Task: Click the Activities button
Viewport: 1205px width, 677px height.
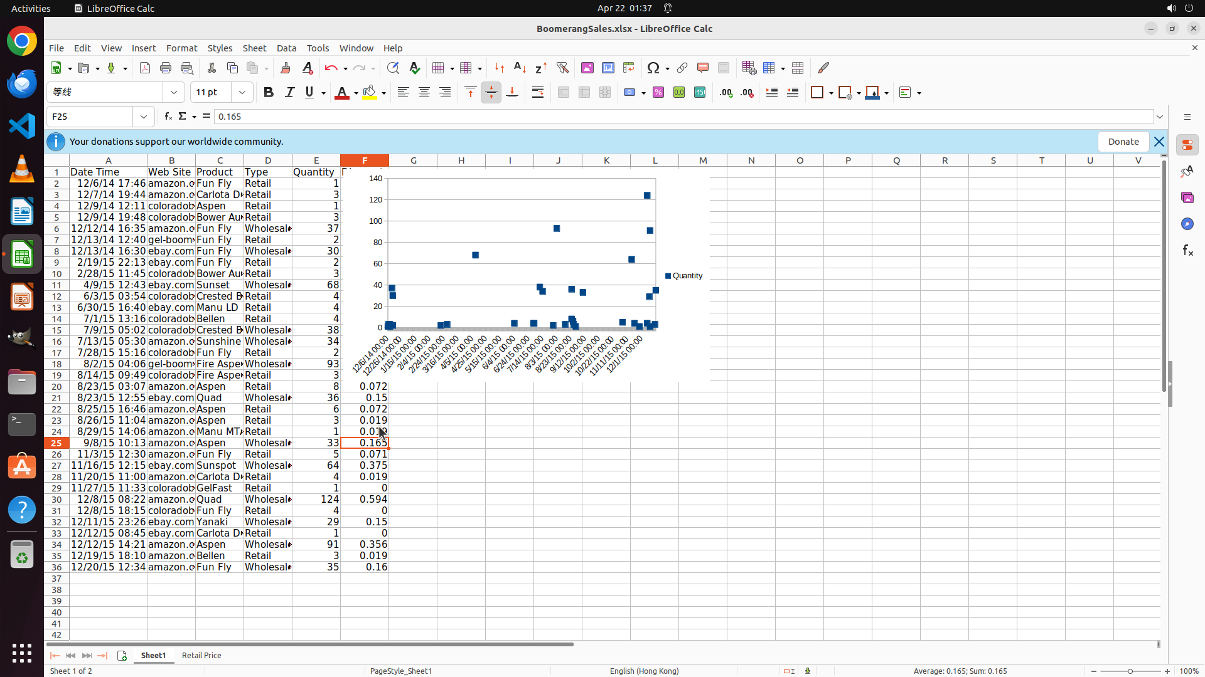Action: click(31, 8)
